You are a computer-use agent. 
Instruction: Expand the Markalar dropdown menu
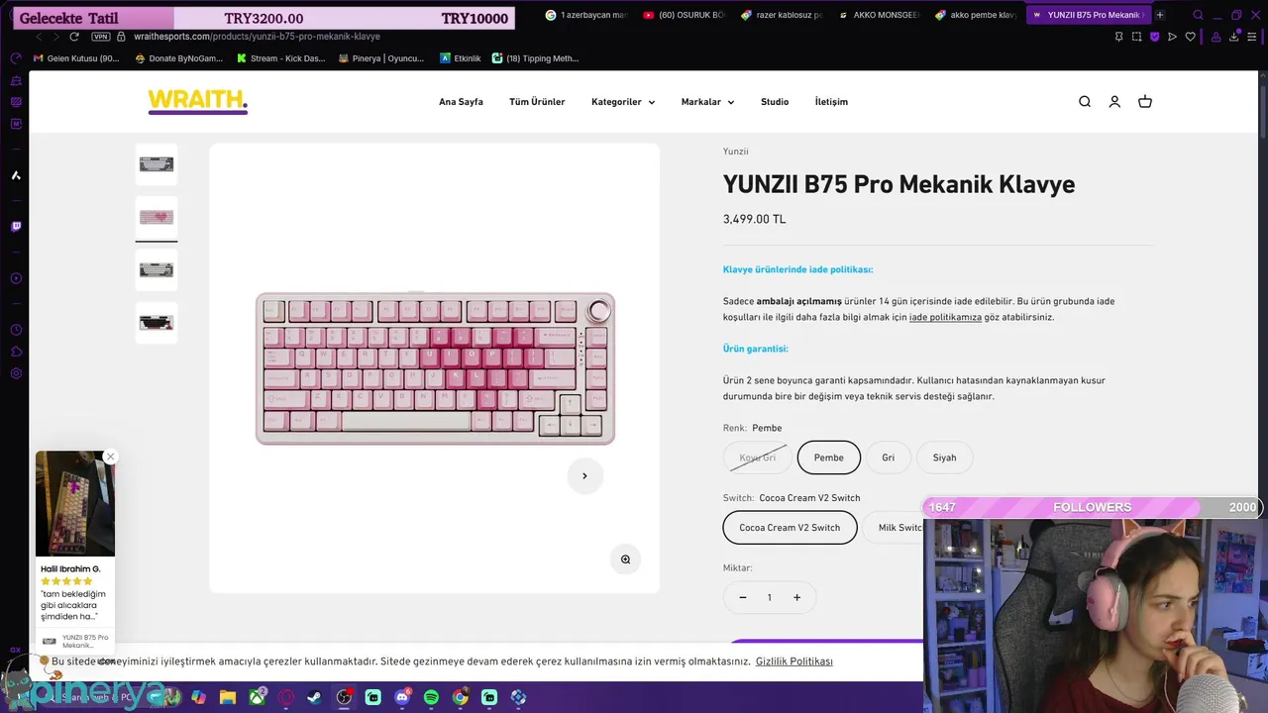(x=707, y=102)
